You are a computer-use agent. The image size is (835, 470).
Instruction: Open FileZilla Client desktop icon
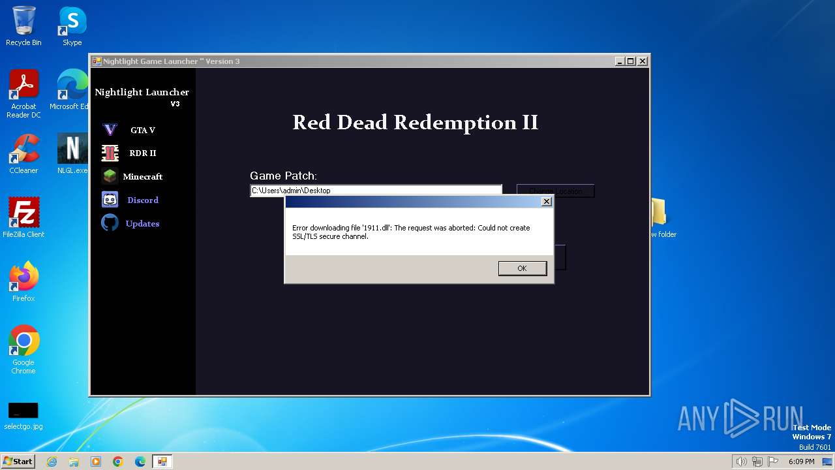23,218
